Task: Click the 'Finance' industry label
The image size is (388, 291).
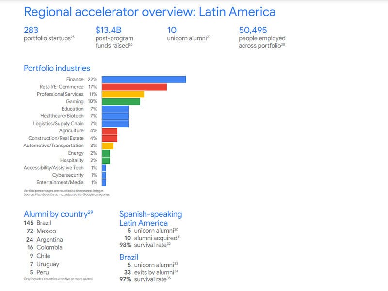Action: [75, 79]
